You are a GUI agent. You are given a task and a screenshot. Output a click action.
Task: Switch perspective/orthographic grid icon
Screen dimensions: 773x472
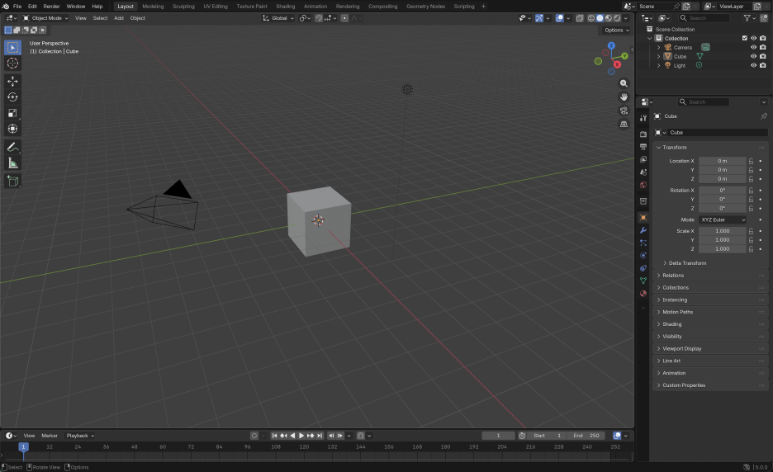coord(624,124)
